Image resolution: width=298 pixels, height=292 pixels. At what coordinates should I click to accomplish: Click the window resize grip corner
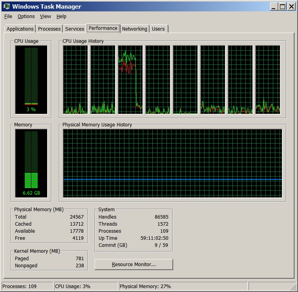pos(293,287)
